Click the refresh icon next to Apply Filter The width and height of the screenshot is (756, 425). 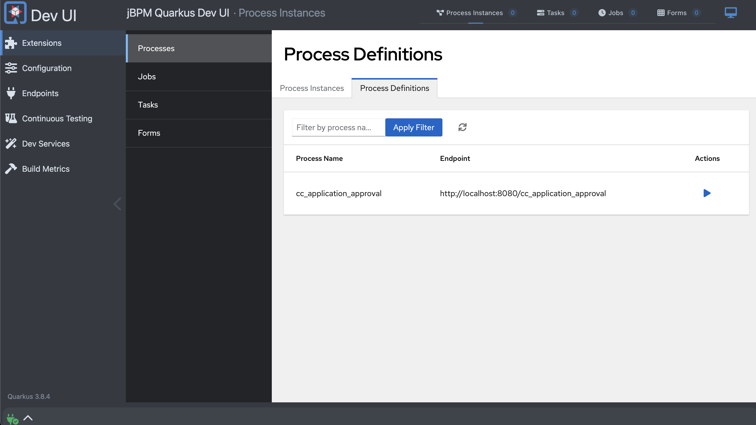[x=462, y=127]
